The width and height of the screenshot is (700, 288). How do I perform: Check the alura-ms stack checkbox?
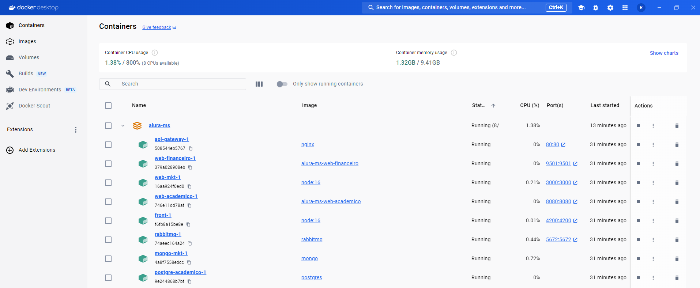point(108,126)
